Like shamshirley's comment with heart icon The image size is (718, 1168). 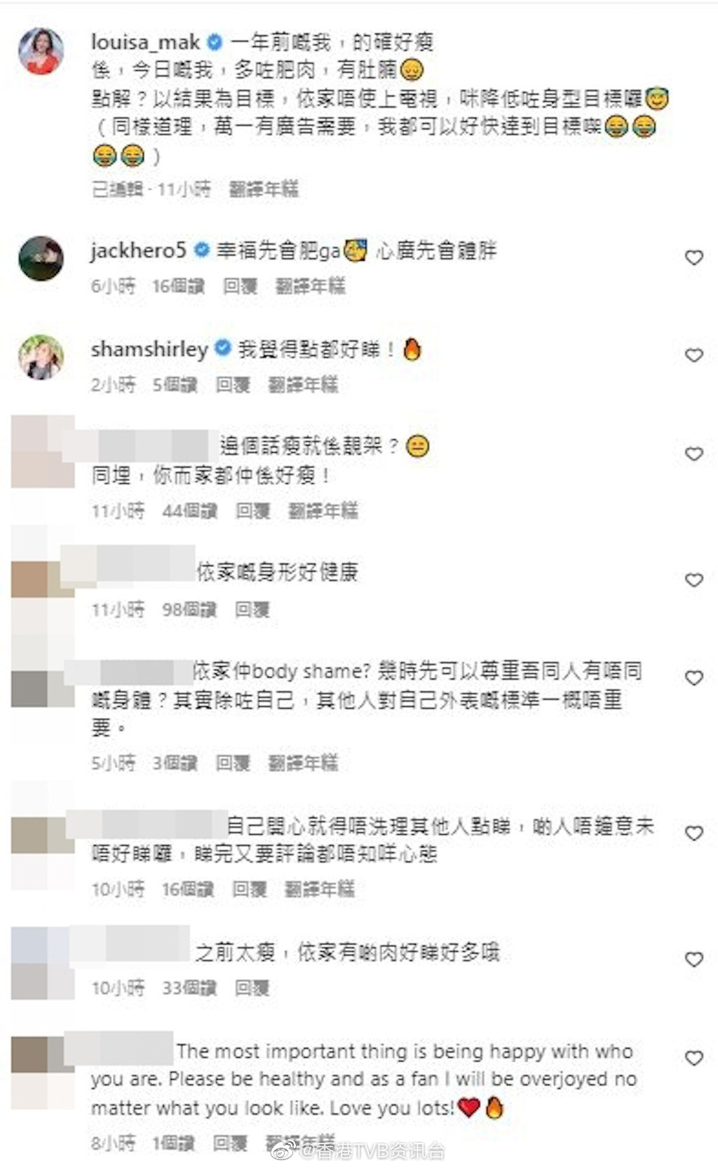pos(693,355)
